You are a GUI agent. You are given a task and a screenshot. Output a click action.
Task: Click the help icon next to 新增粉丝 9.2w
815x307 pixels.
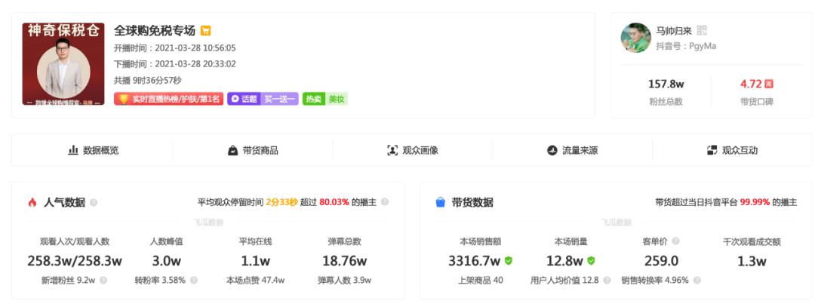(x=103, y=281)
